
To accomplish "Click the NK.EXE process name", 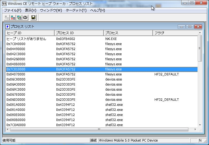I will (x=111, y=39).
